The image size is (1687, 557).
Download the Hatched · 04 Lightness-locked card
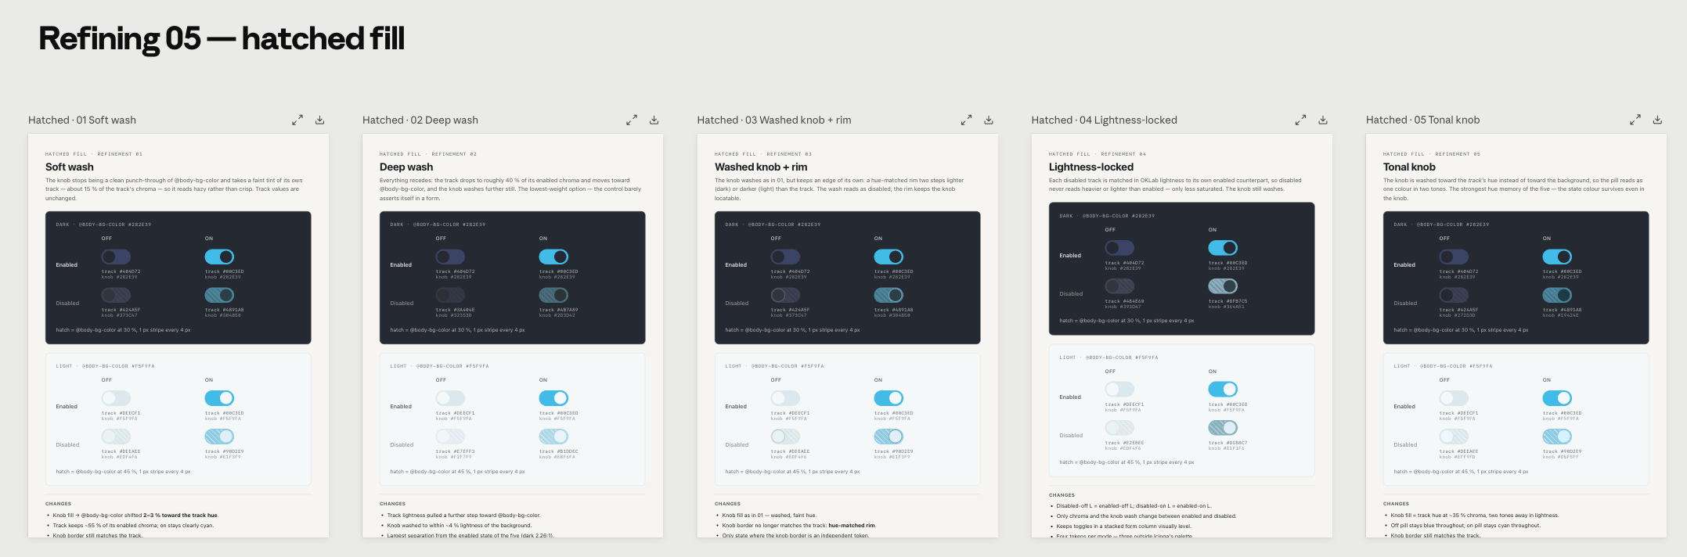(x=1323, y=120)
